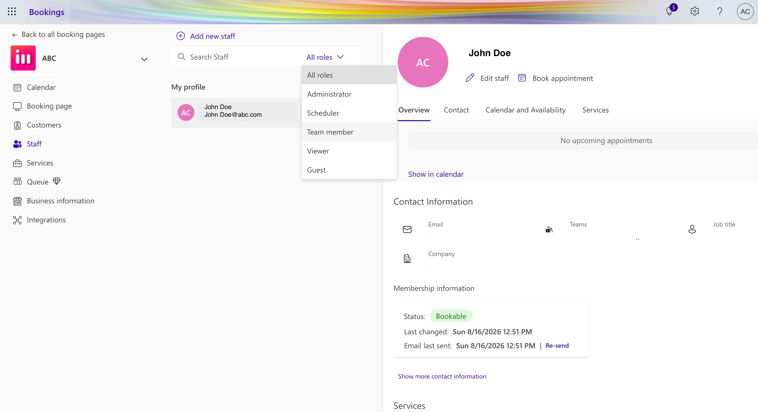Select All roles in the dropdown list
The height and width of the screenshot is (412, 758).
click(x=349, y=75)
